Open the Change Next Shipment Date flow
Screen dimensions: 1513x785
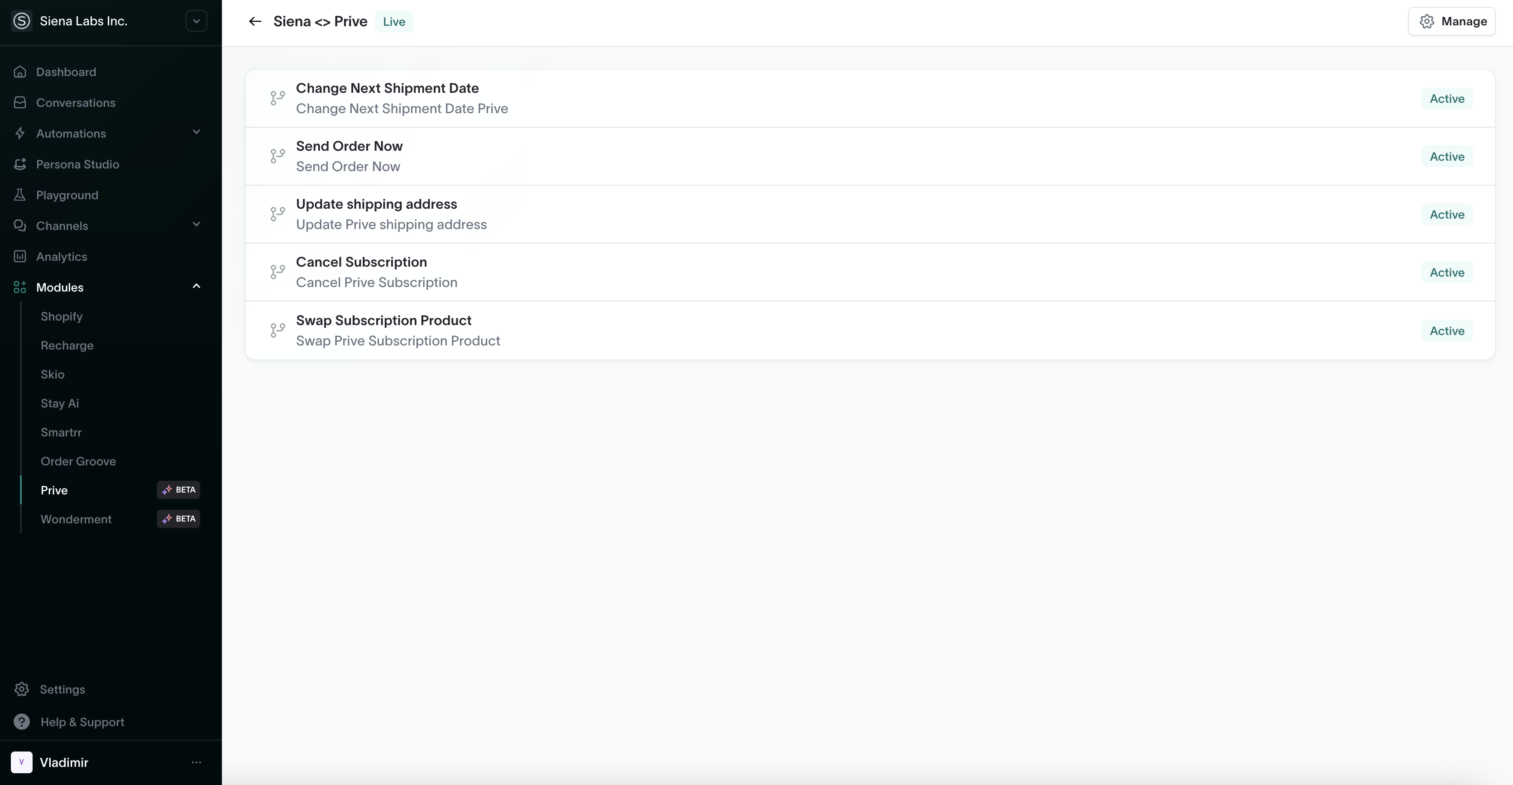(x=870, y=99)
